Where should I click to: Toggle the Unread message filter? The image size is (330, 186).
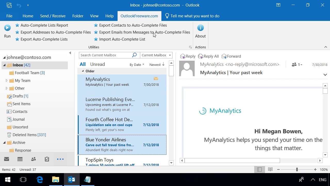[x=97, y=64]
